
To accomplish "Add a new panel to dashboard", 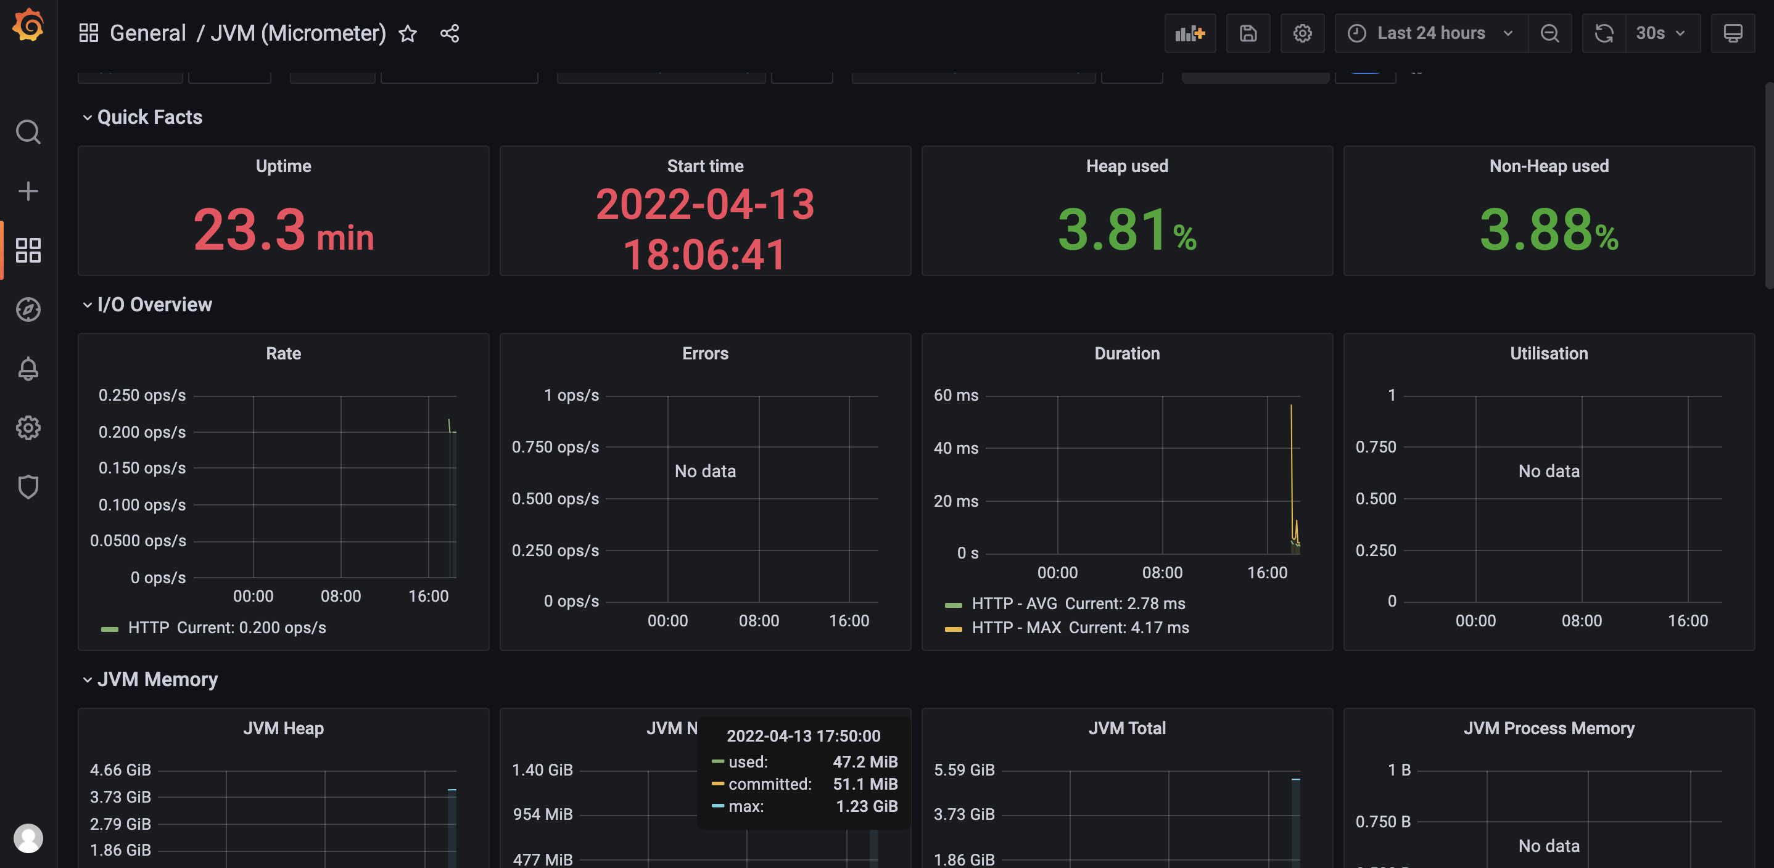I will coord(1190,33).
